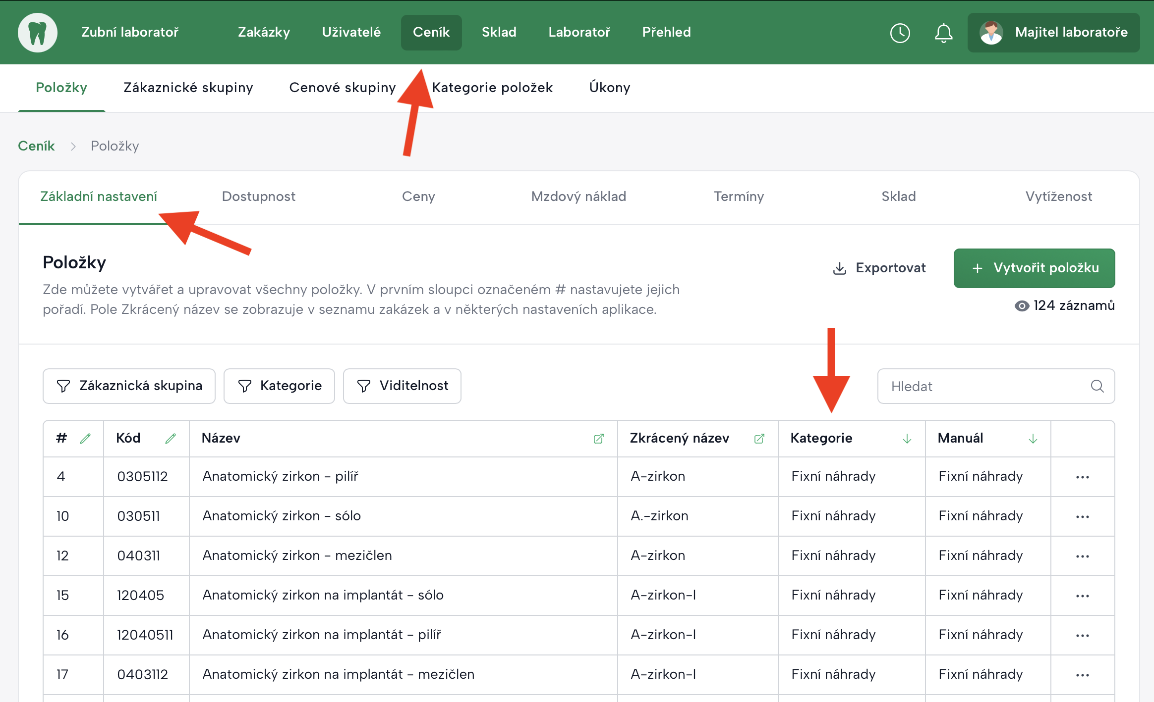Click the edit icon in Název column header
The image size is (1154, 702).
tap(598, 439)
